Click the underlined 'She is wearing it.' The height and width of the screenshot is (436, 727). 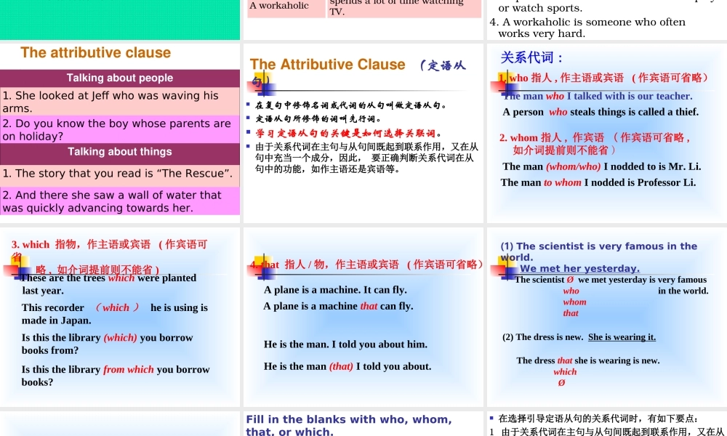tap(622, 337)
